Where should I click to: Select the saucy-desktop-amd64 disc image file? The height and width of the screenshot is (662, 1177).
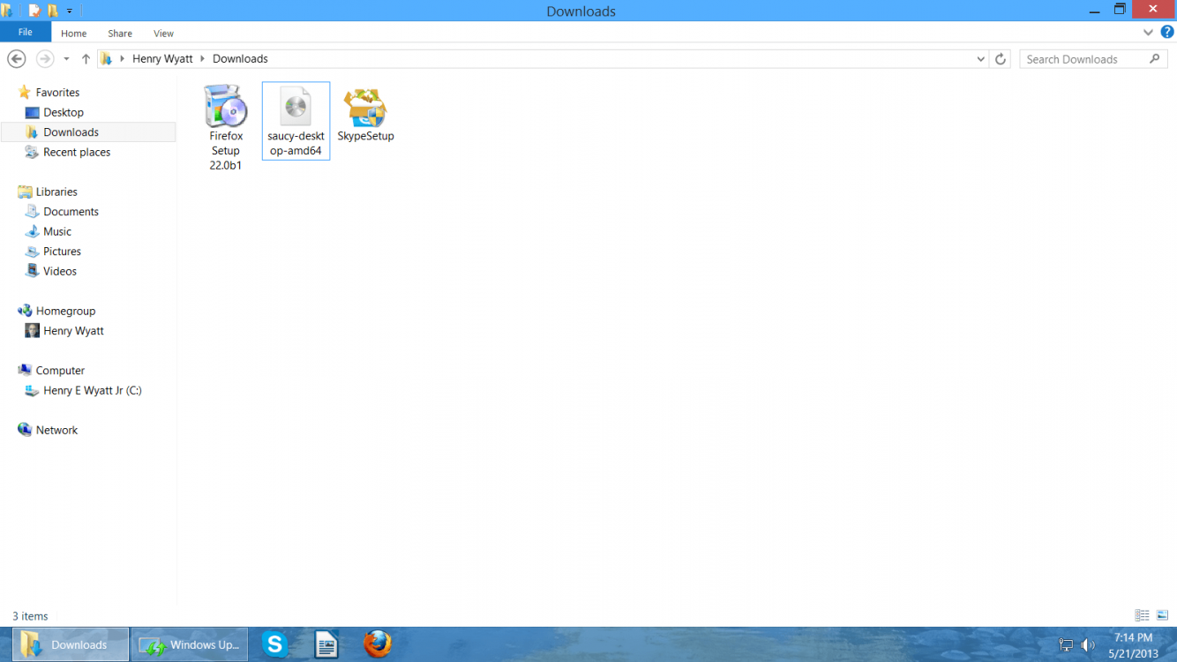296,121
